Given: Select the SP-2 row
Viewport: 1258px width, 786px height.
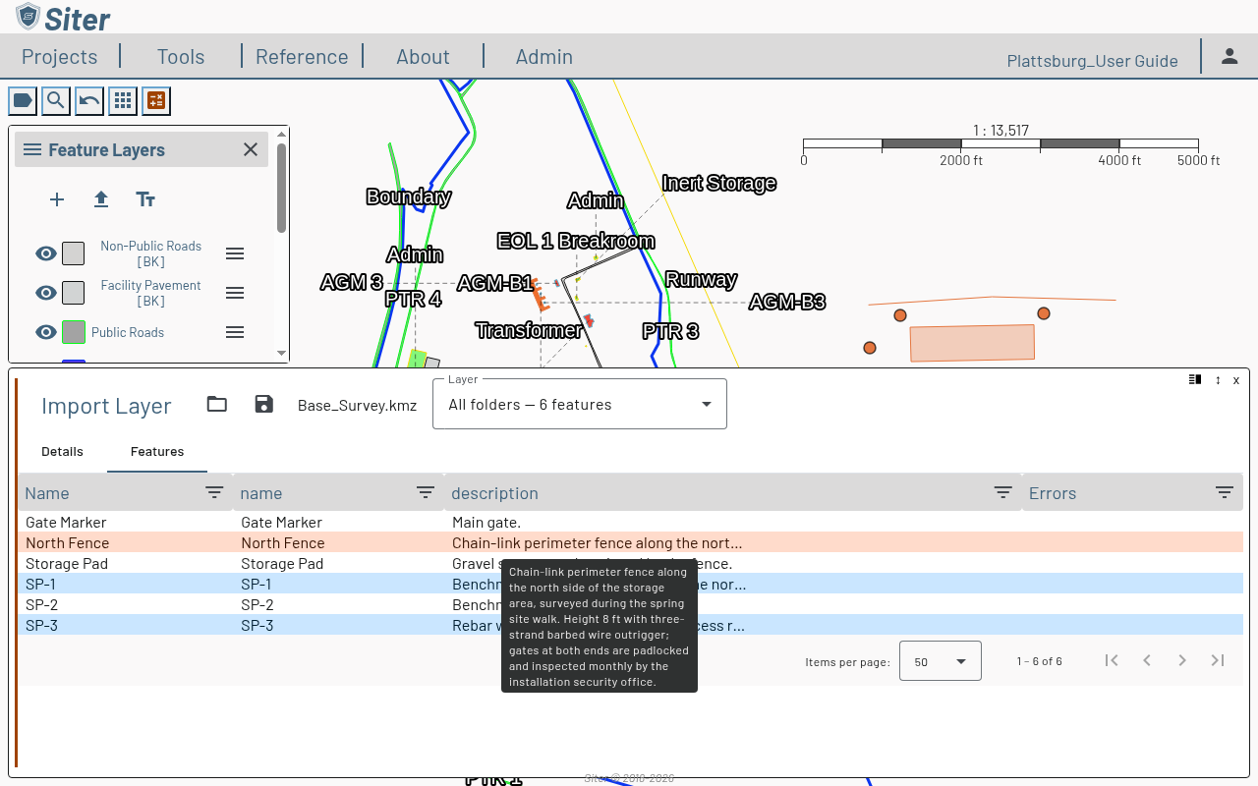Looking at the screenshot, I should [x=630, y=604].
